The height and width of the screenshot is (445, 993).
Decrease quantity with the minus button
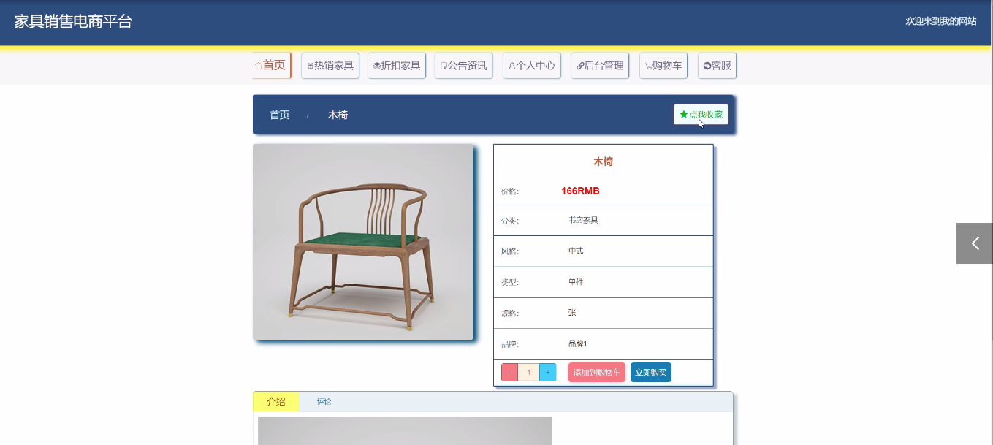[509, 373]
